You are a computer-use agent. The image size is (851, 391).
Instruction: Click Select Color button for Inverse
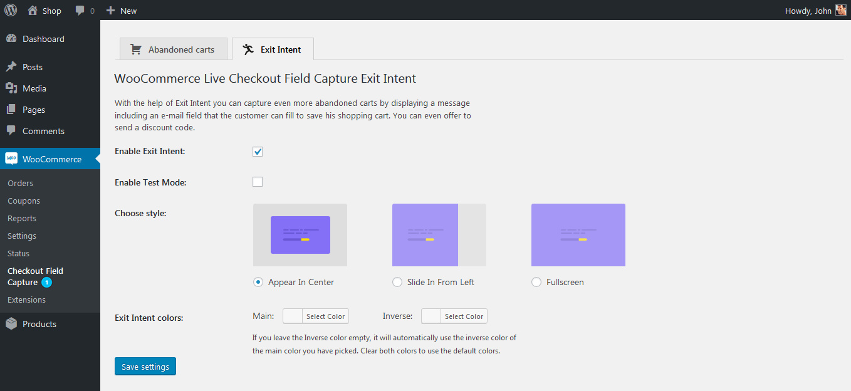[464, 316]
